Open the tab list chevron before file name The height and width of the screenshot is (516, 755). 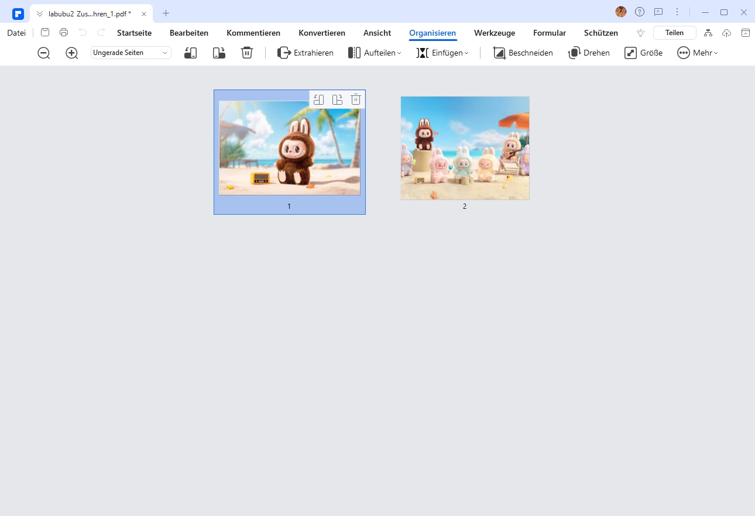tap(40, 13)
